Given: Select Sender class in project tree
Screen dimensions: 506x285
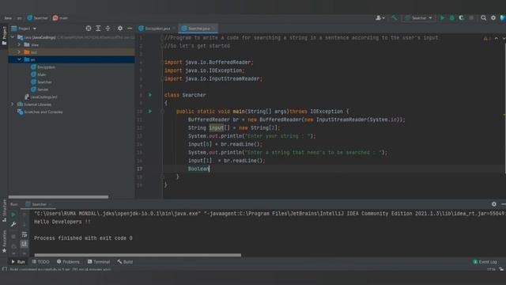Looking at the screenshot, I should [x=40, y=89].
